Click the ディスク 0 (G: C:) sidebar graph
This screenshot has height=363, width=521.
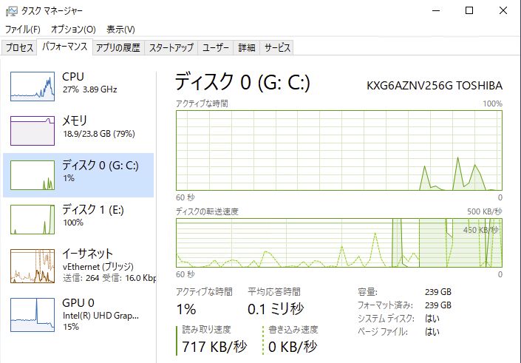pyautogui.click(x=33, y=174)
